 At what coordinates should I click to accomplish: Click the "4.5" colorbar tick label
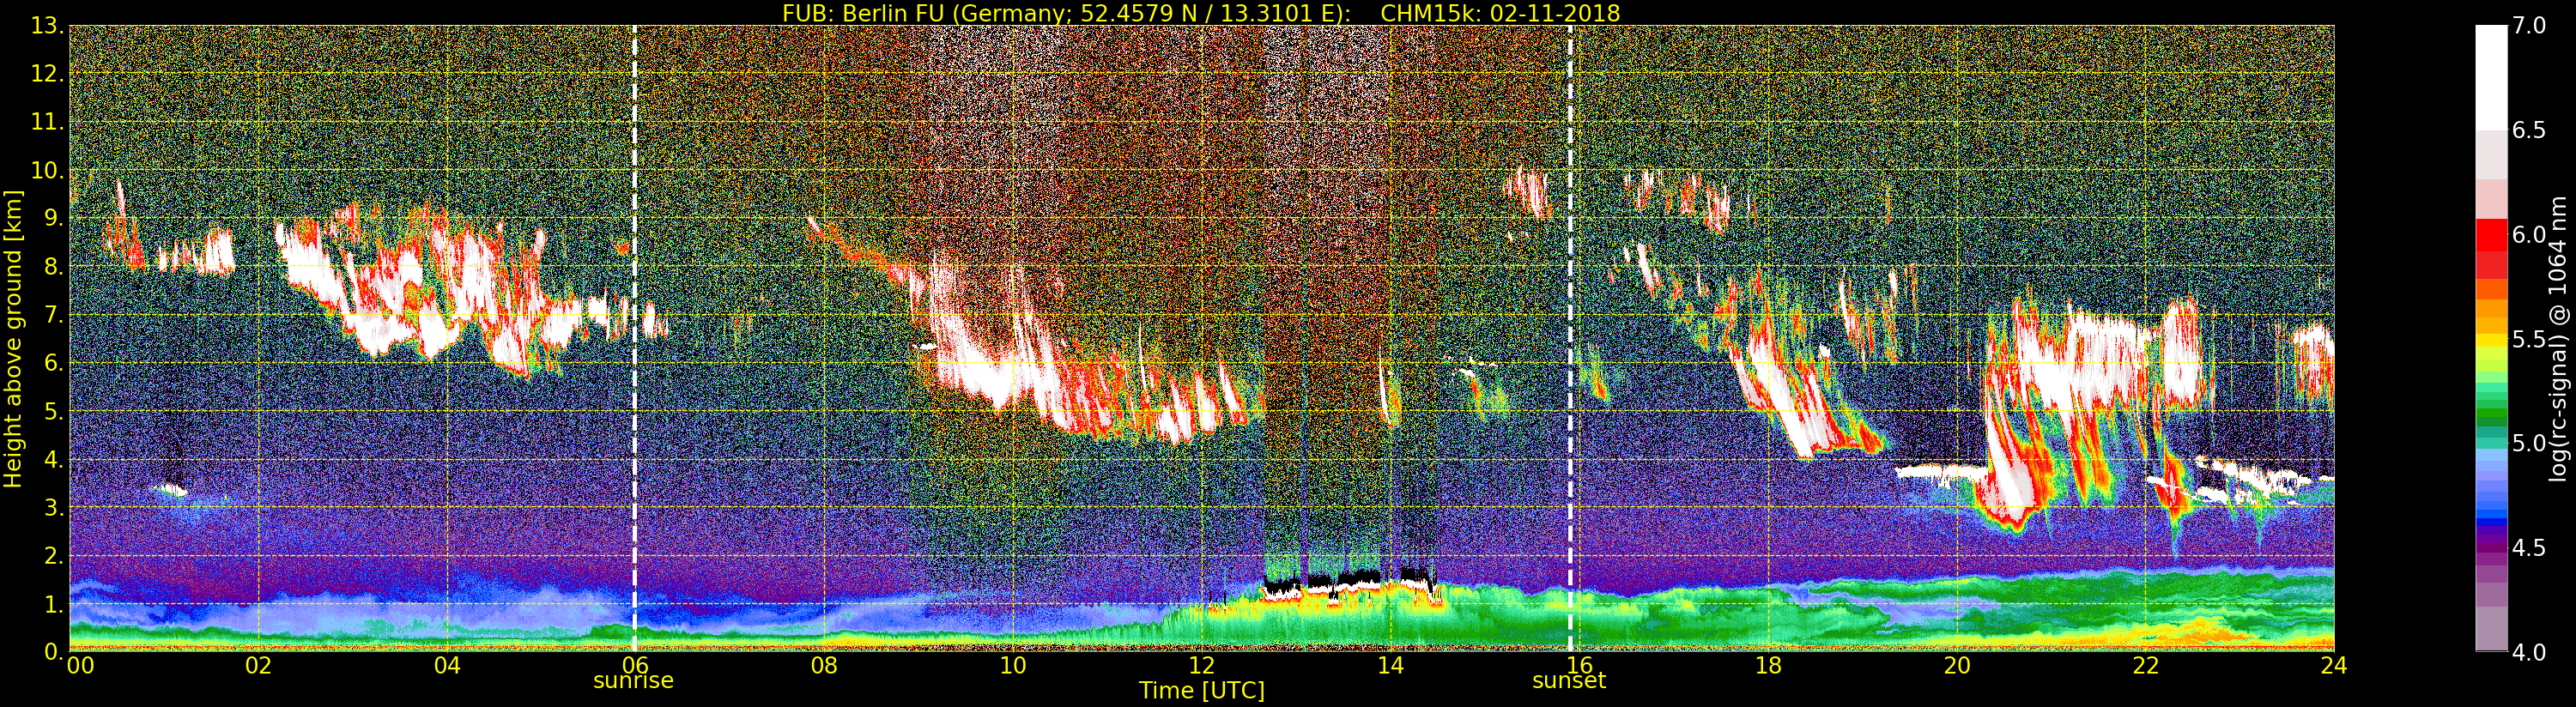click(x=2529, y=548)
